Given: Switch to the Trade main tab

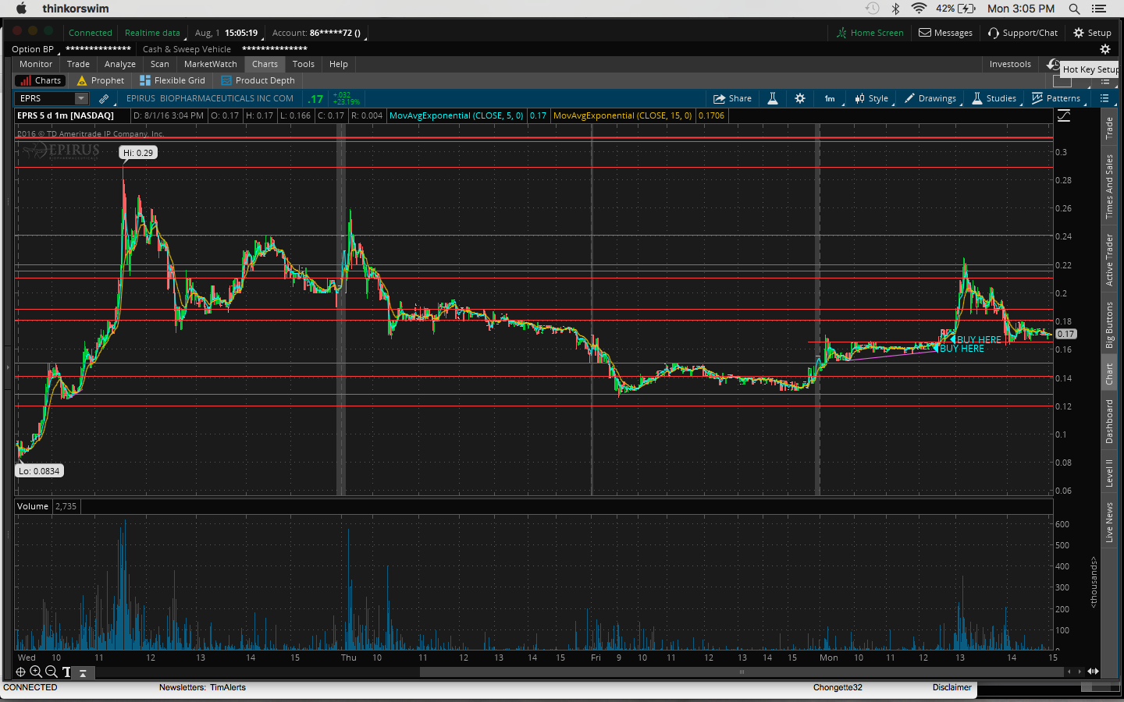Looking at the screenshot, I should pyautogui.click(x=78, y=64).
